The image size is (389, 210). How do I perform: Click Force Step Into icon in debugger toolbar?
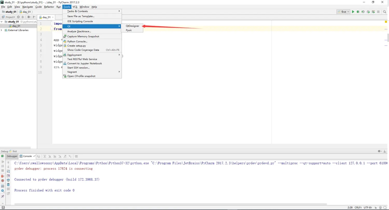coord(60,156)
